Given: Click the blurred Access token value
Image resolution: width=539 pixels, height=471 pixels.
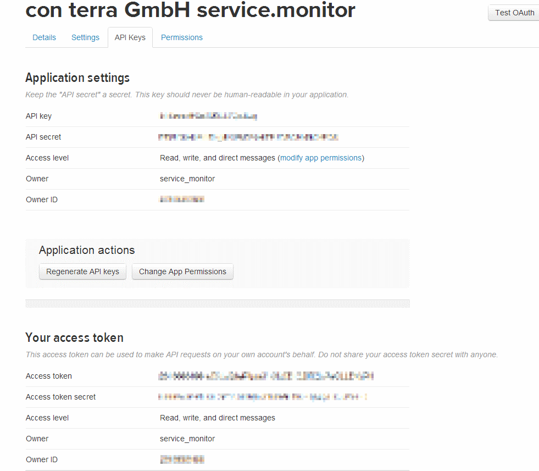Looking at the screenshot, I should click(266, 376).
